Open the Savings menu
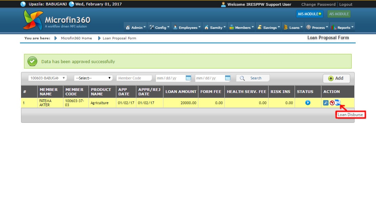376x208 pixels. [x=269, y=27]
